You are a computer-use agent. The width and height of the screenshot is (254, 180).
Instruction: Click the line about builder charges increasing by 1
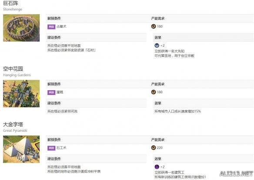[x=180, y=177]
